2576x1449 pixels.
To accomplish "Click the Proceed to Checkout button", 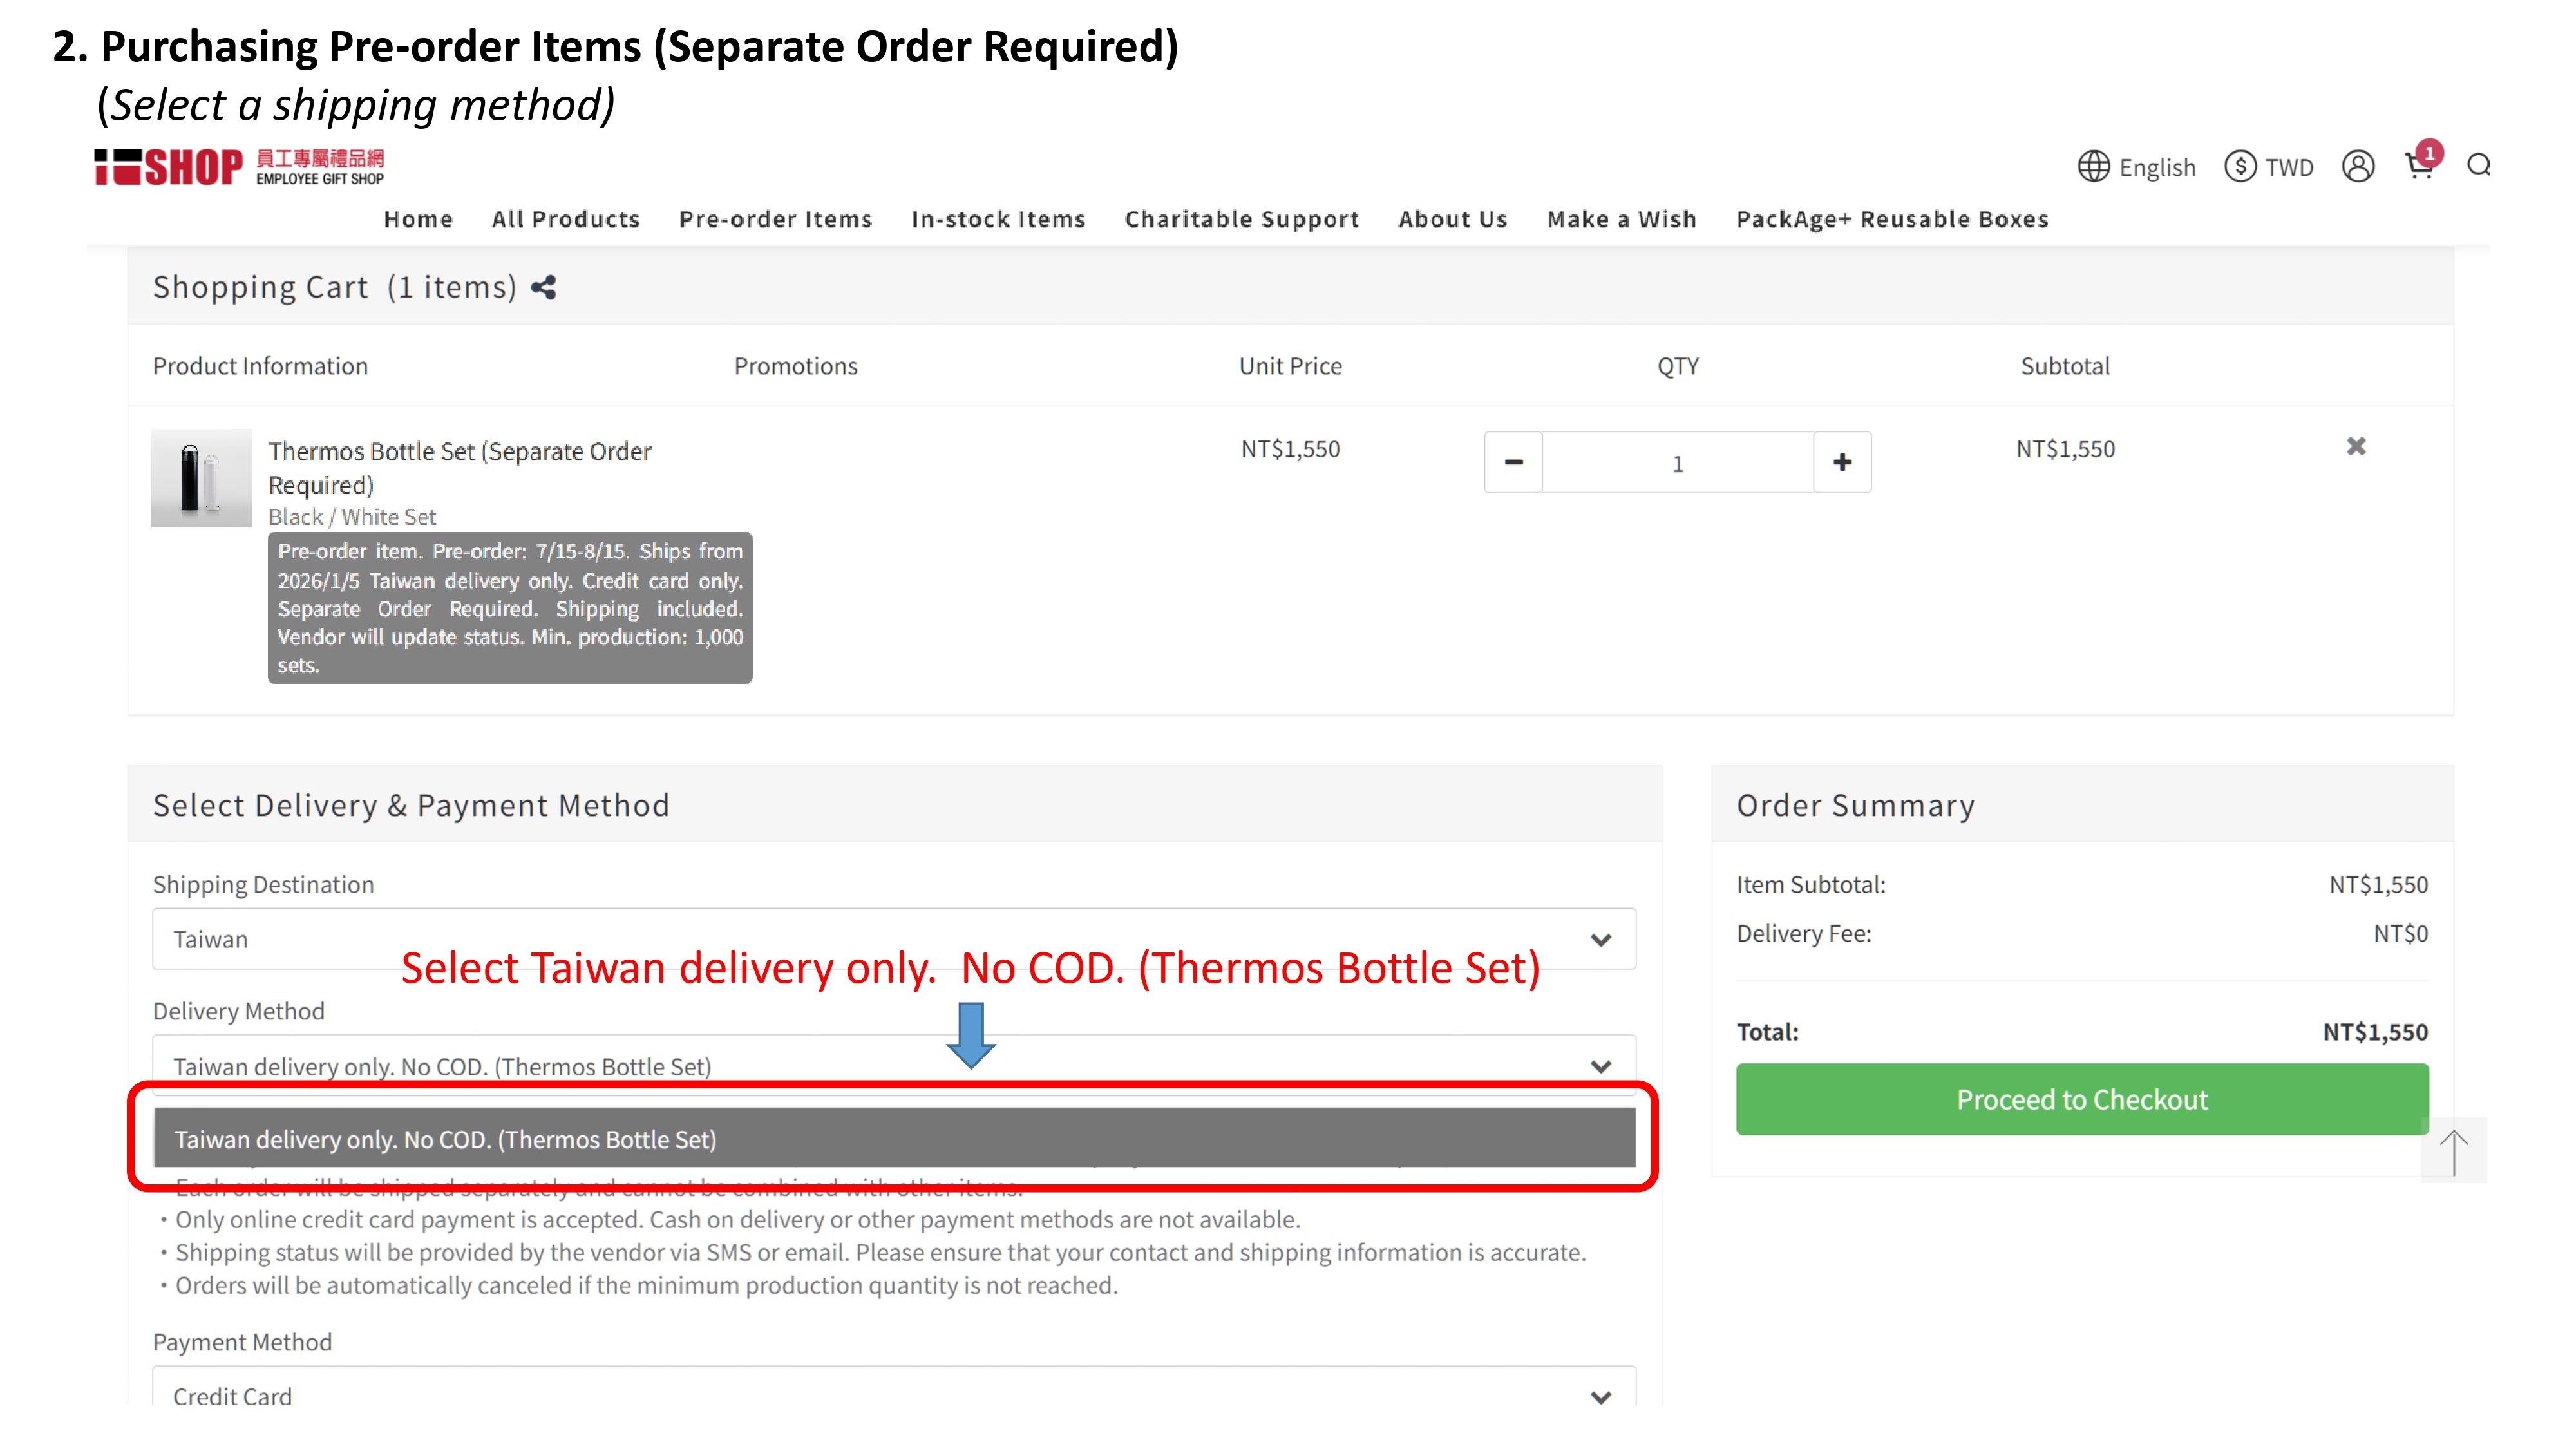I will point(2082,1099).
